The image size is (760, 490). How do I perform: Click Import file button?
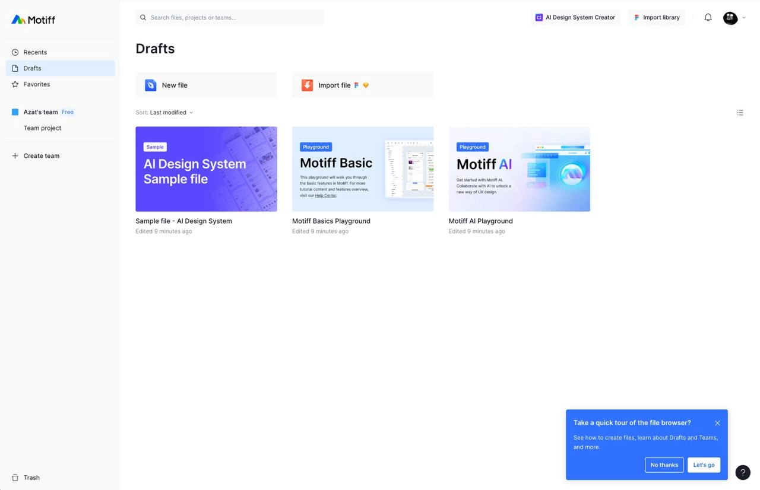pos(363,85)
